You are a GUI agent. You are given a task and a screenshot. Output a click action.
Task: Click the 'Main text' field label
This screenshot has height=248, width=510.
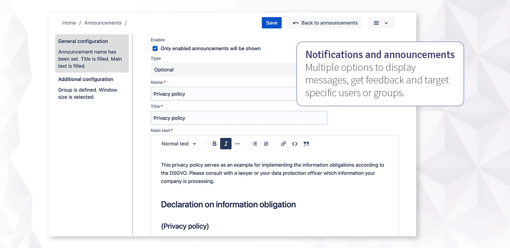pos(160,130)
